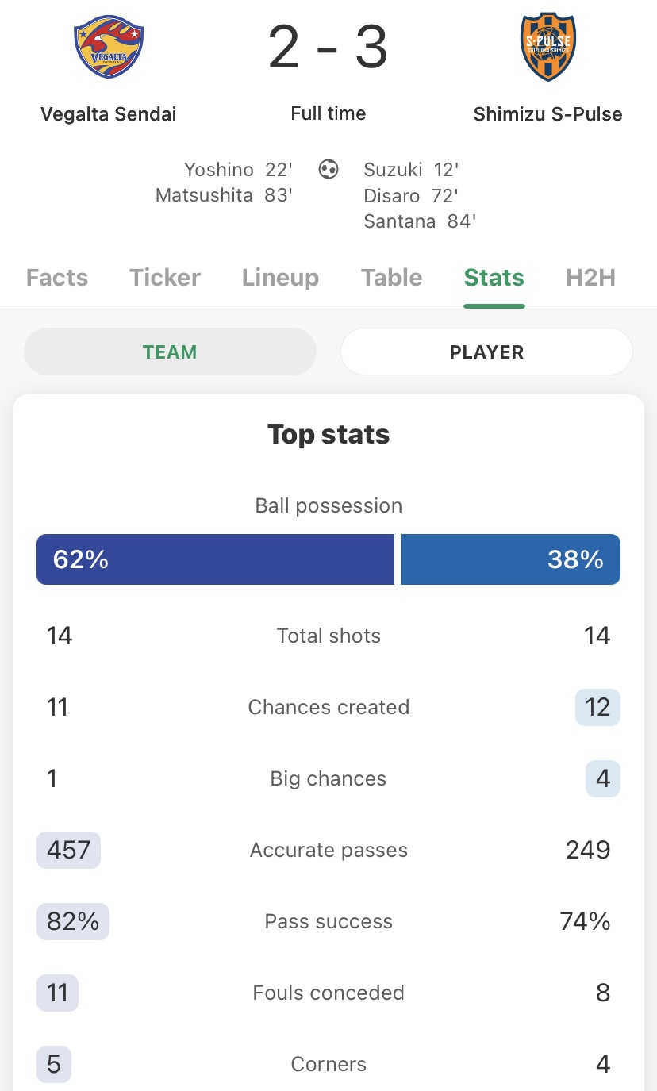Open the Ticker tab
The height and width of the screenshot is (1091, 657).
[x=165, y=278]
